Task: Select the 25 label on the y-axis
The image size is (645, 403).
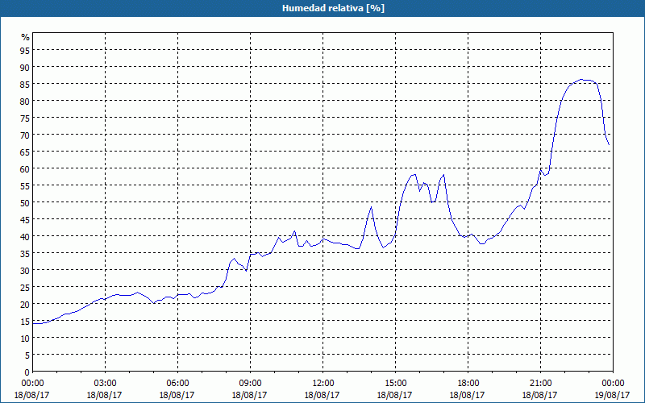Action: (26, 287)
